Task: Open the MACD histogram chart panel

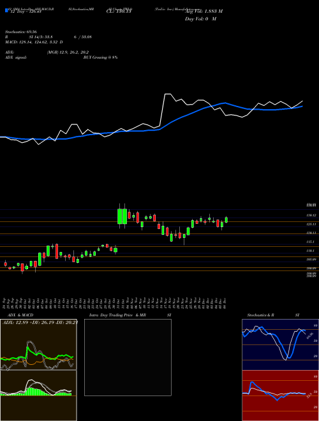Action: 38,395
